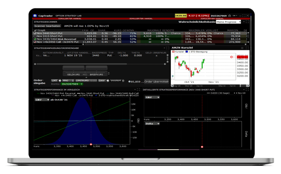Open the Detaillierte Strategieperformance options arrow
This screenshot has height=174, width=281.
(x=244, y=90)
